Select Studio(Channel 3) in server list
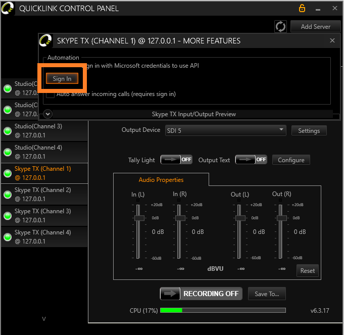 (x=44, y=131)
